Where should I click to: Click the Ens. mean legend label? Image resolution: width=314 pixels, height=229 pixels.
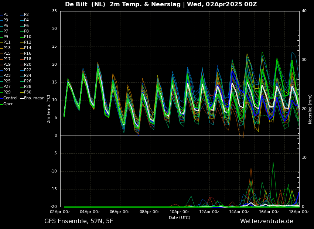[x=33, y=98]
